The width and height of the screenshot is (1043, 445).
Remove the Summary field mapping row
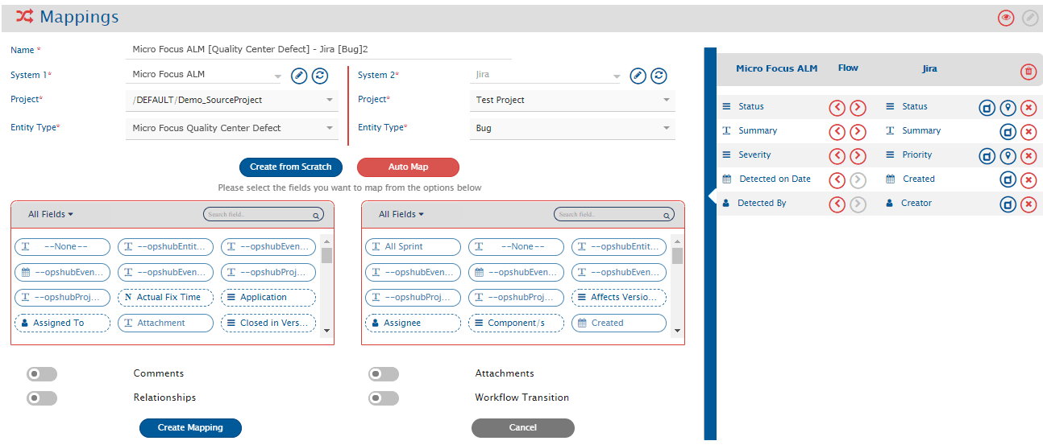click(1028, 132)
